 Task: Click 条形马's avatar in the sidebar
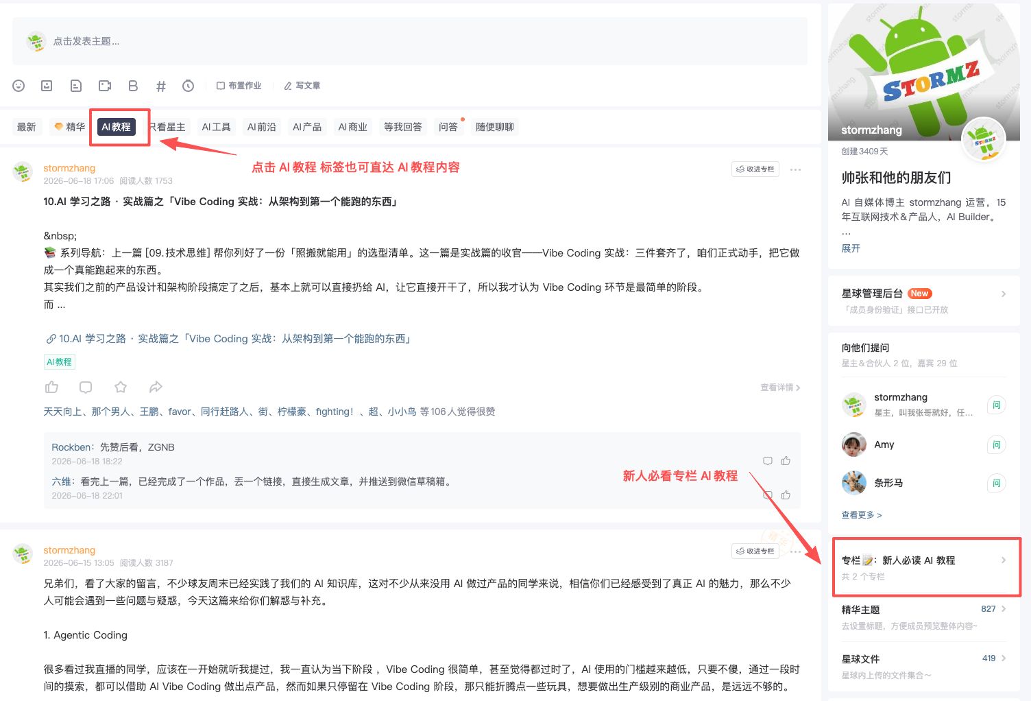[853, 483]
